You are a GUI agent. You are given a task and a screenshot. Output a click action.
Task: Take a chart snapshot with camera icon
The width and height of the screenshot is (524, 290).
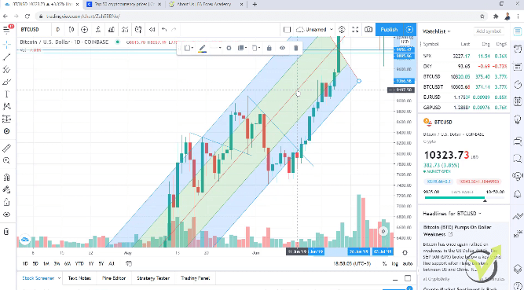pyautogui.click(x=368, y=29)
